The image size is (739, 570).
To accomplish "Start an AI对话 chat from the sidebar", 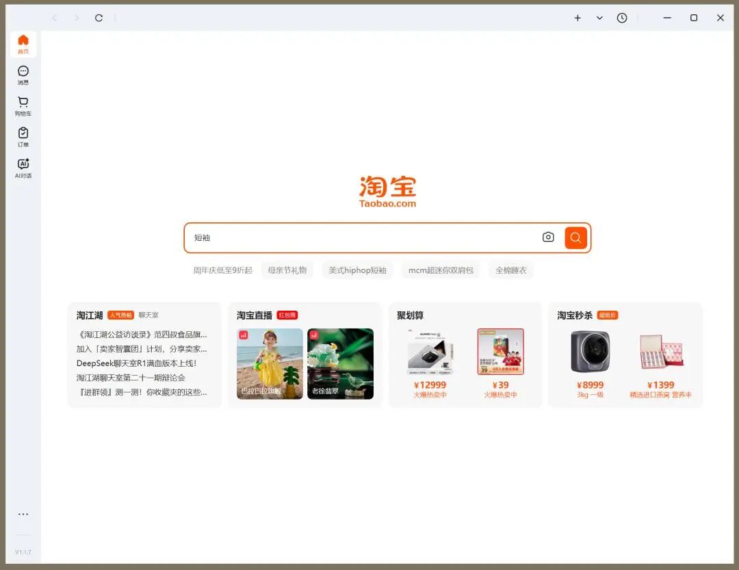I will pyautogui.click(x=23, y=166).
